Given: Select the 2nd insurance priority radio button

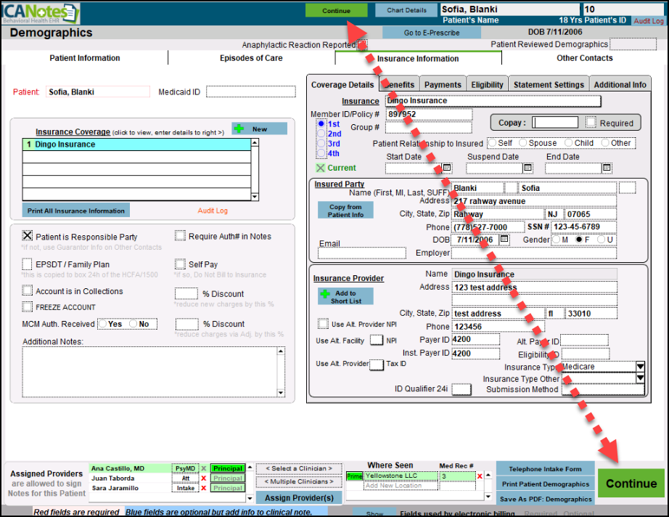Looking at the screenshot, I should (x=321, y=134).
